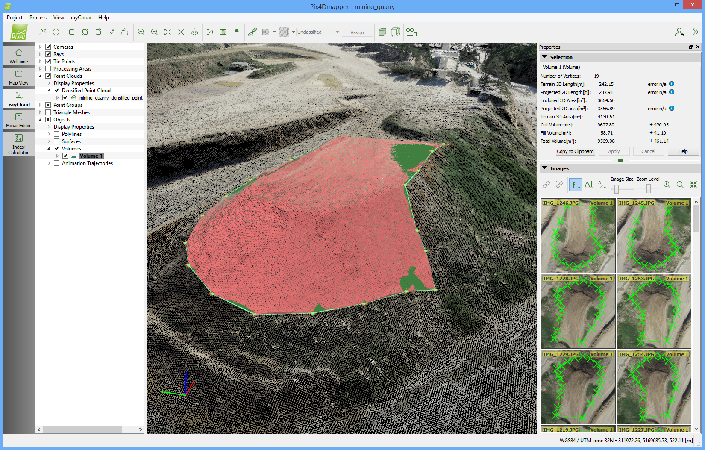This screenshot has height=450, width=705.
Task: Select the new surface tool icon
Action: [x=223, y=32]
